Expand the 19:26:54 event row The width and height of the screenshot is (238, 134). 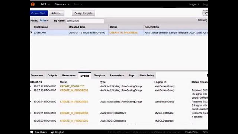pyautogui.click(x=30, y=102)
